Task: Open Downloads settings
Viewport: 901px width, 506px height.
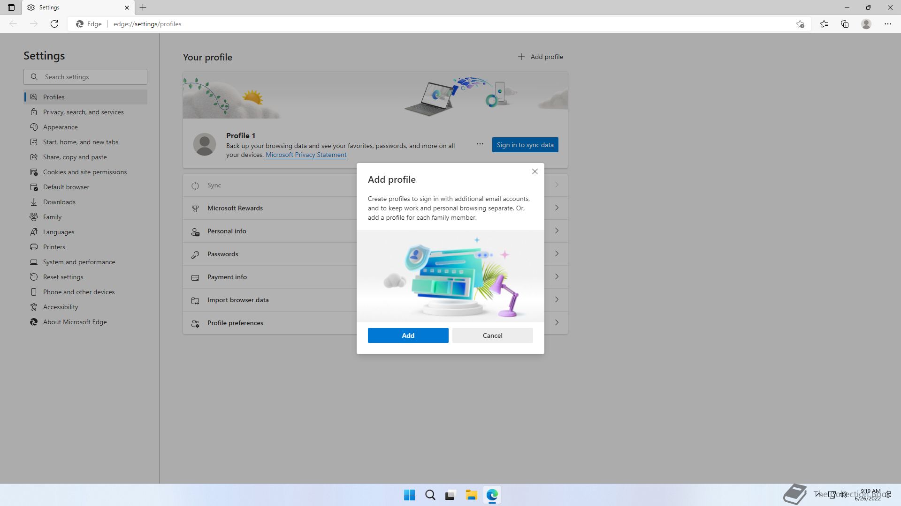Action: (x=85, y=202)
